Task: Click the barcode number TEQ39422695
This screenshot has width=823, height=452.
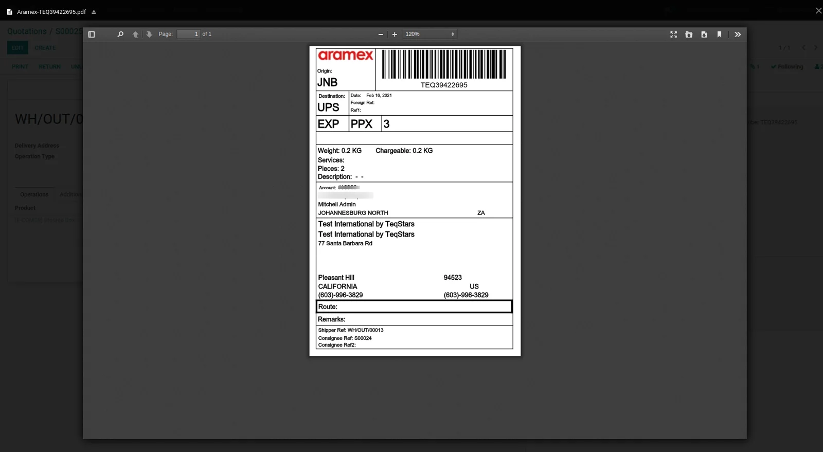Action: click(x=444, y=85)
